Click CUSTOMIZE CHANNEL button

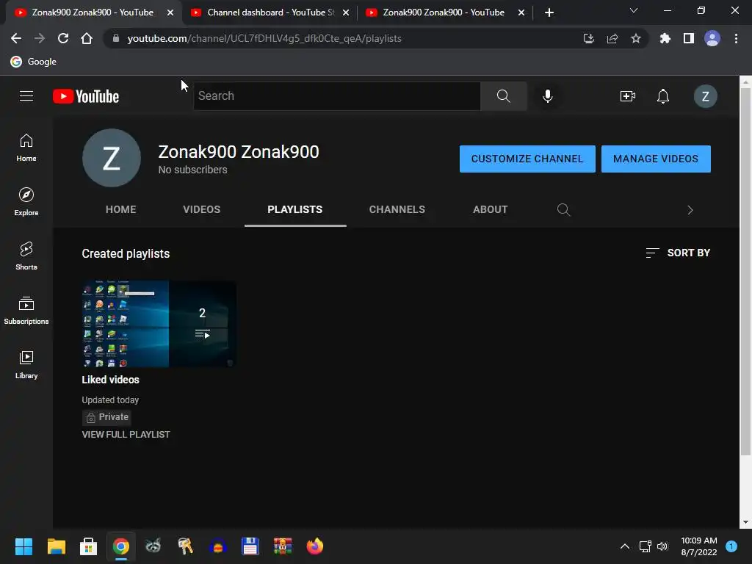pos(527,159)
